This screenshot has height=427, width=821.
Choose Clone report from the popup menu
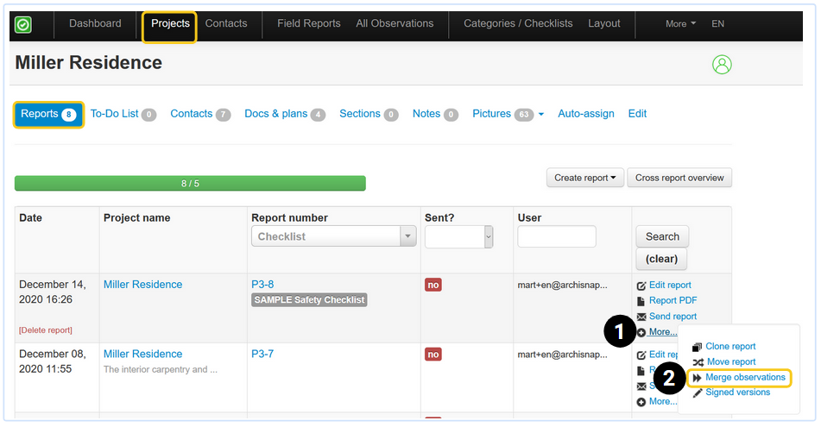click(730, 347)
